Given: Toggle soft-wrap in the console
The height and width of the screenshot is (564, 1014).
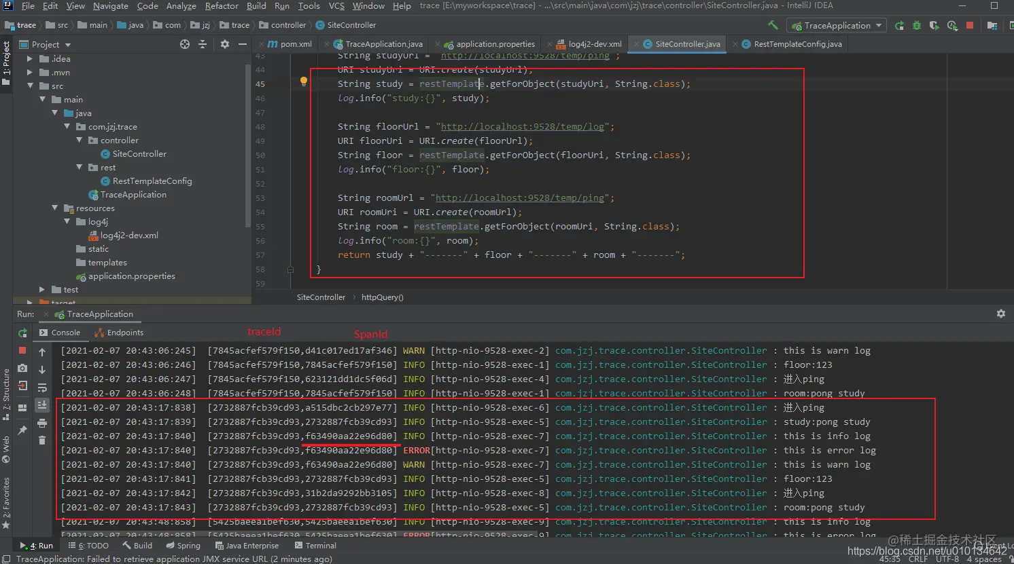Looking at the screenshot, I should coord(42,388).
